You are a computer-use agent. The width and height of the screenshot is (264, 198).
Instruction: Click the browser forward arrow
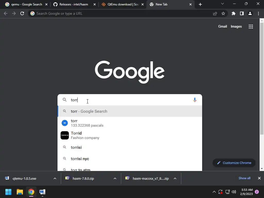pyautogui.click(x=14, y=13)
